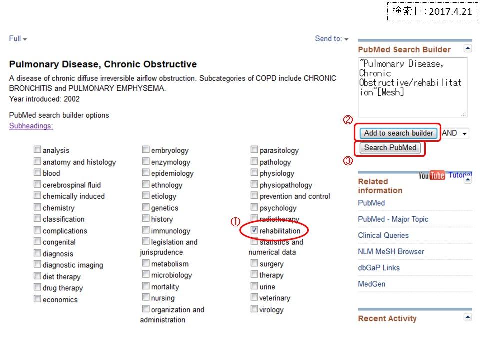
Task: Check the mortality subheading
Action: (146, 286)
